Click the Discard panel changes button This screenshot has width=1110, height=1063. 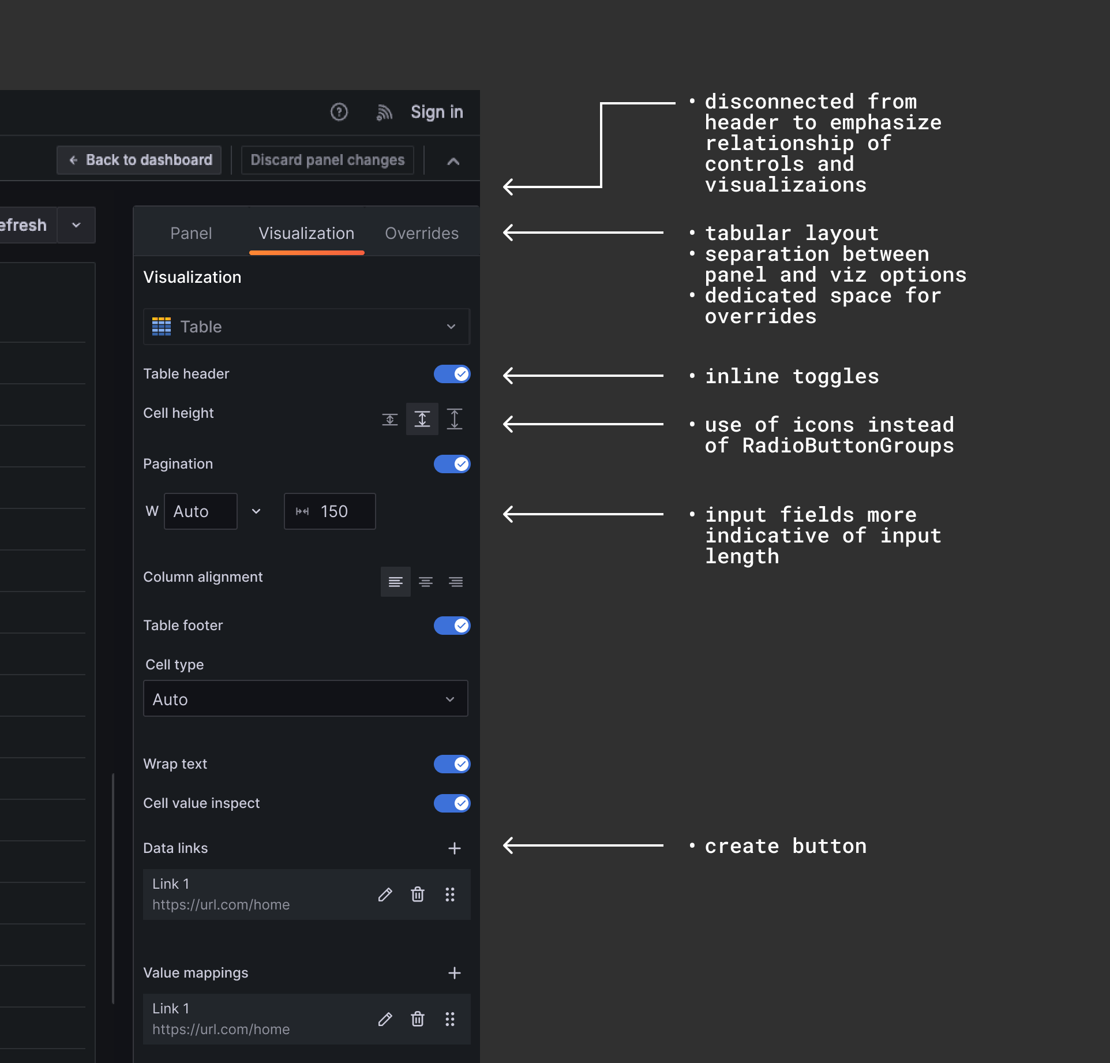pyautogui.click(x=327, y=160)
